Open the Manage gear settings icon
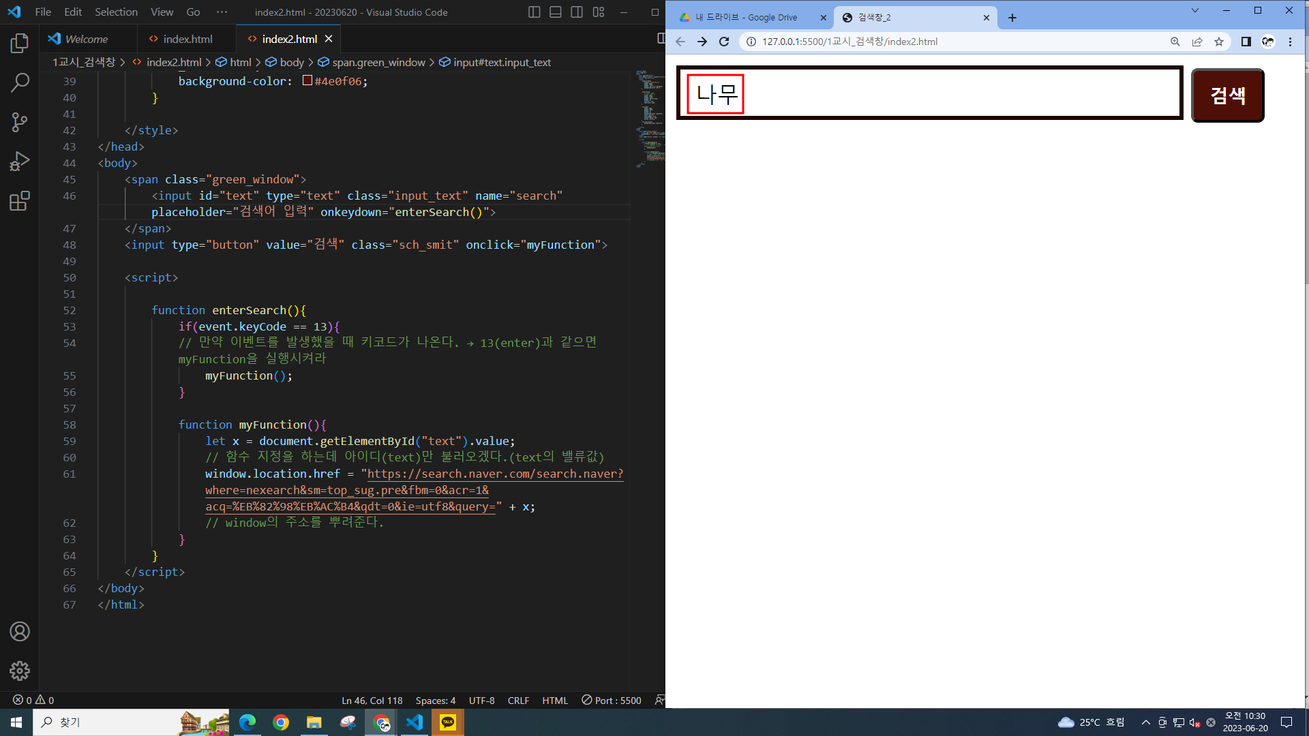Viewport: 1309px width, 736px height. 20,671
